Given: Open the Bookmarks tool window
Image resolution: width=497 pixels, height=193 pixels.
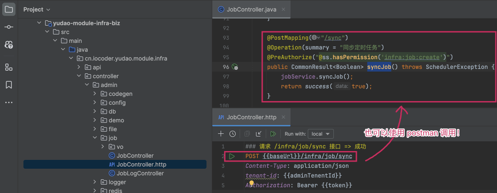Looking at the screenshot, I should [9, 84].
